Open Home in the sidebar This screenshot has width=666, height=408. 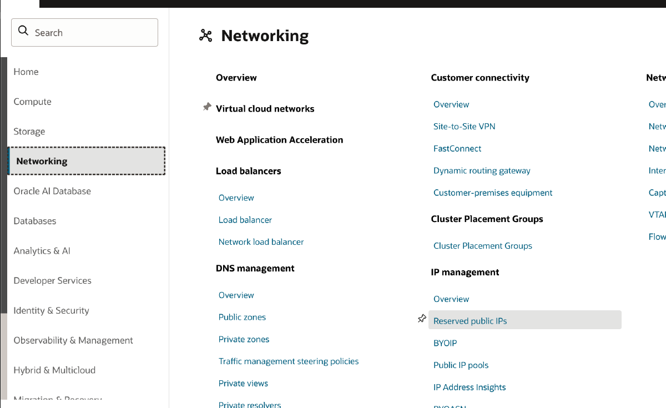[26, 72]
